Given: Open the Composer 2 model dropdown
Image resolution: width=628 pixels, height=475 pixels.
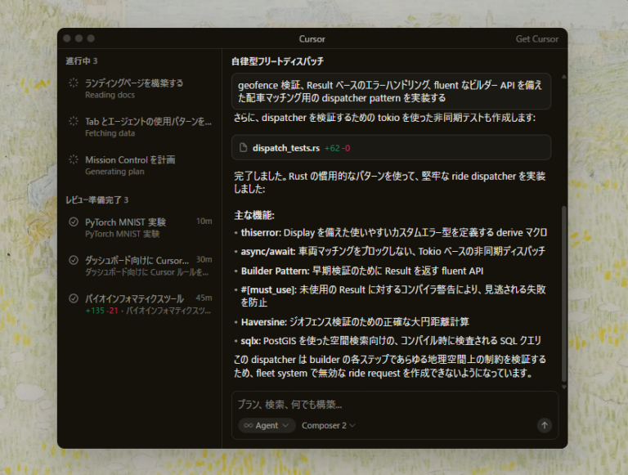Looking at the screenshot, I should pyautogui.click(x=329, y=425).
